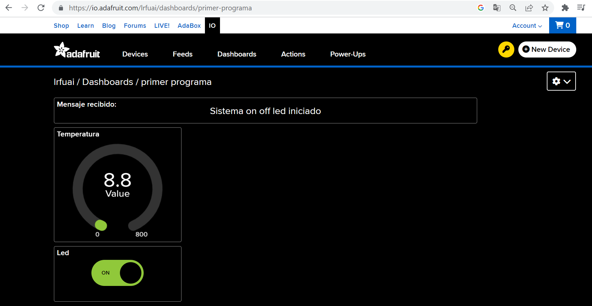
Task: Reload the page with the refresh icon
Action: pyautogui.click(x=41, y=8)
